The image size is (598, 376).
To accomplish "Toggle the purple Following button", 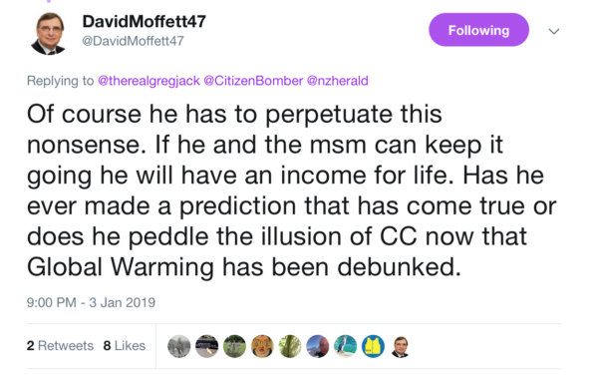I will click(478, 30).
